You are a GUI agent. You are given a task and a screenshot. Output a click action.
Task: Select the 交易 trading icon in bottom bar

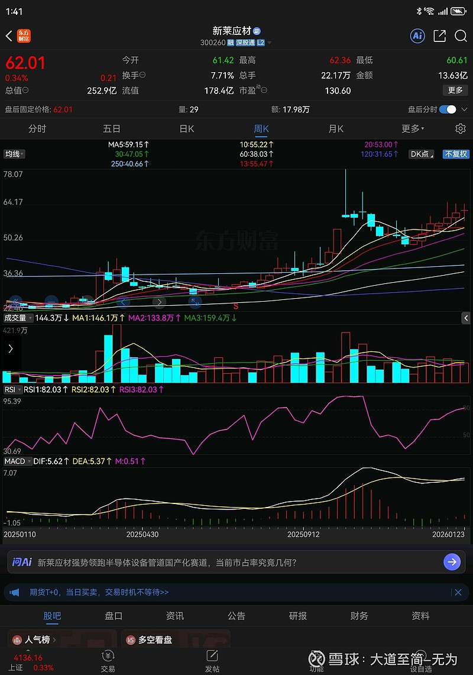point(108,660)
